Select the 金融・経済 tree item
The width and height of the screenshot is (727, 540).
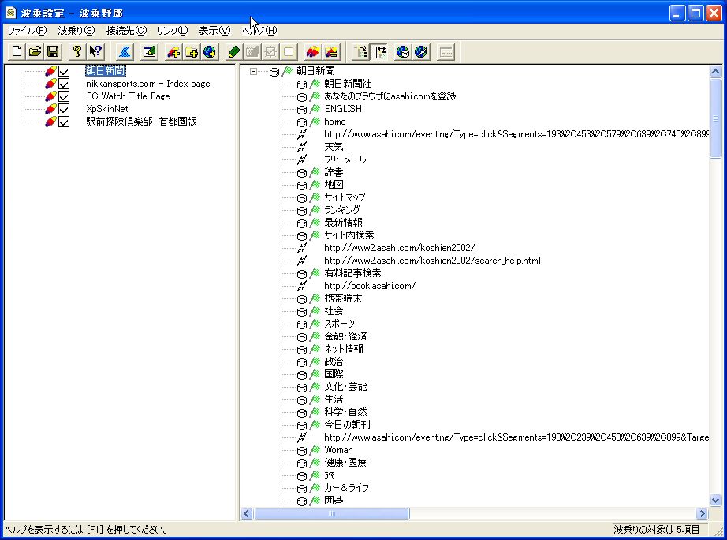(x=345, y=336)
